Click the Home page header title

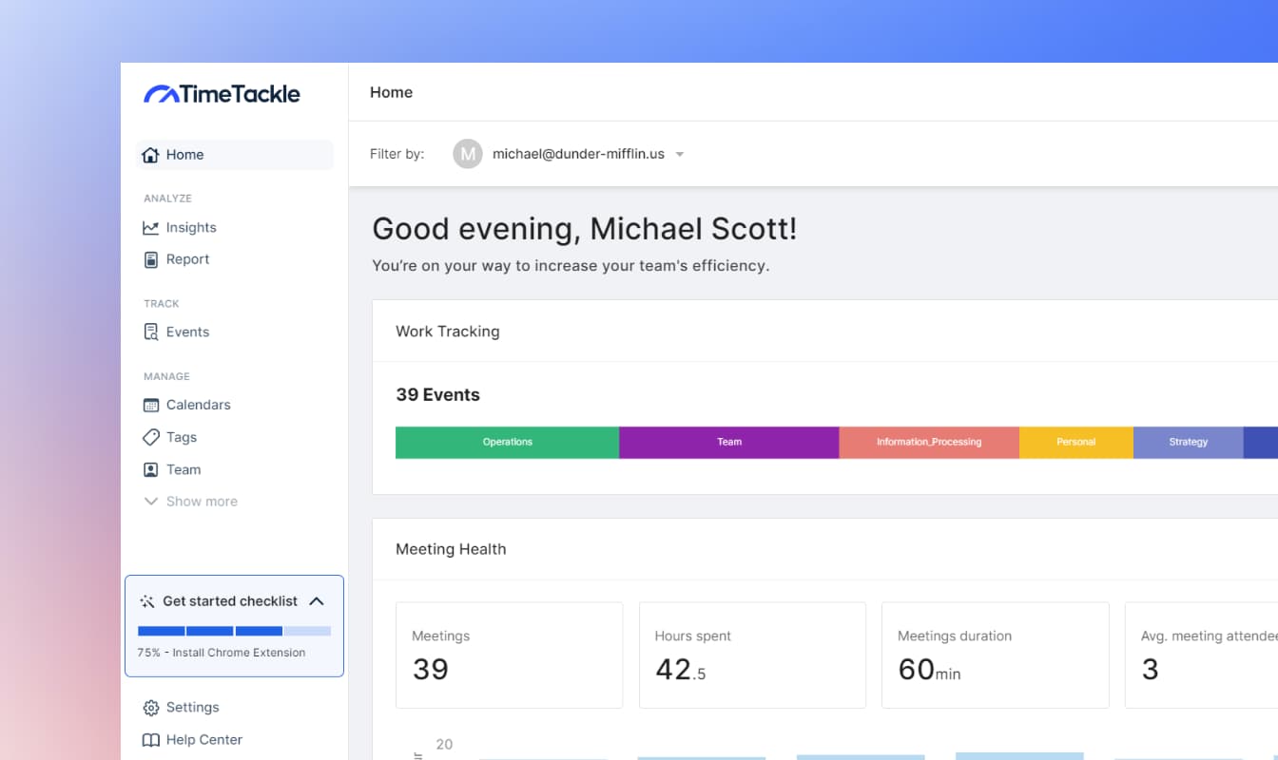point(391,92)
